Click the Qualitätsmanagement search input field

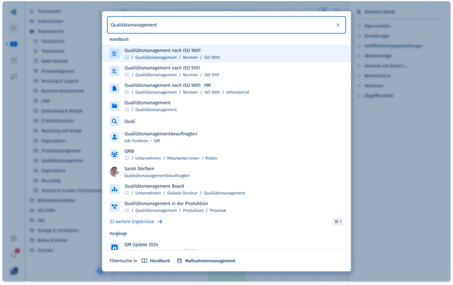pyautogui.click(x=217, y=25)
